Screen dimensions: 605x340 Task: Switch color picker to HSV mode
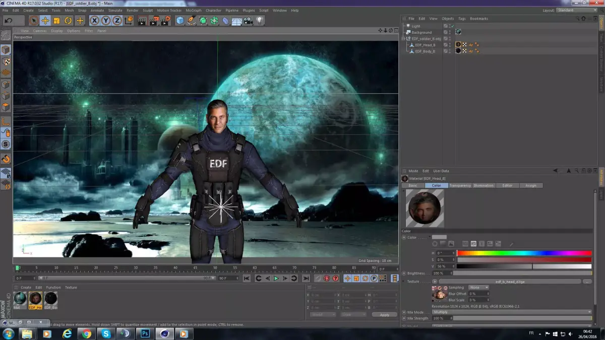click(x=473, y=244)
